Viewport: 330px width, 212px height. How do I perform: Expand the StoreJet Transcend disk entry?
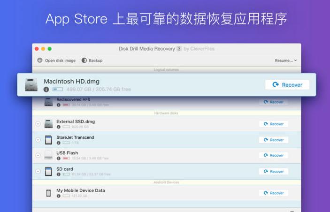[38, 140]
